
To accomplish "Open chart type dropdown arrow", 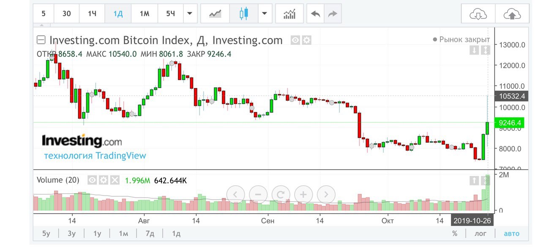I will [264, 14].
